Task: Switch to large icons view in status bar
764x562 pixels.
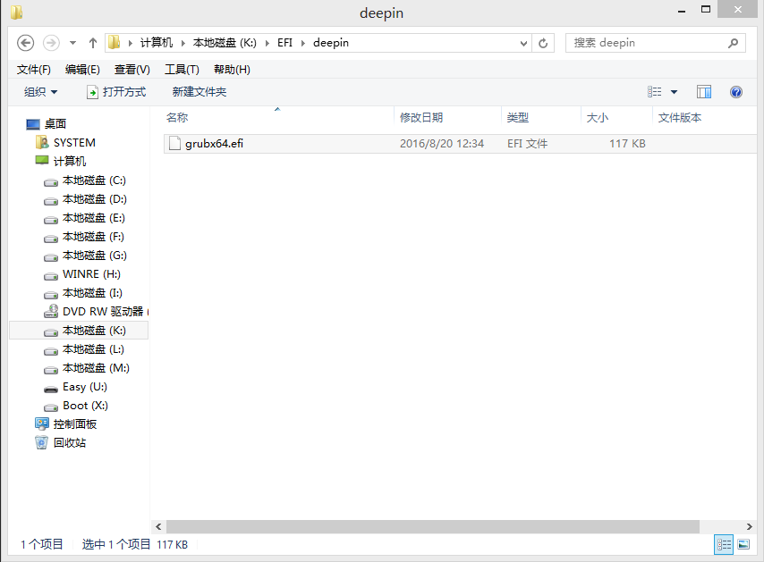Action: (743, 544)
